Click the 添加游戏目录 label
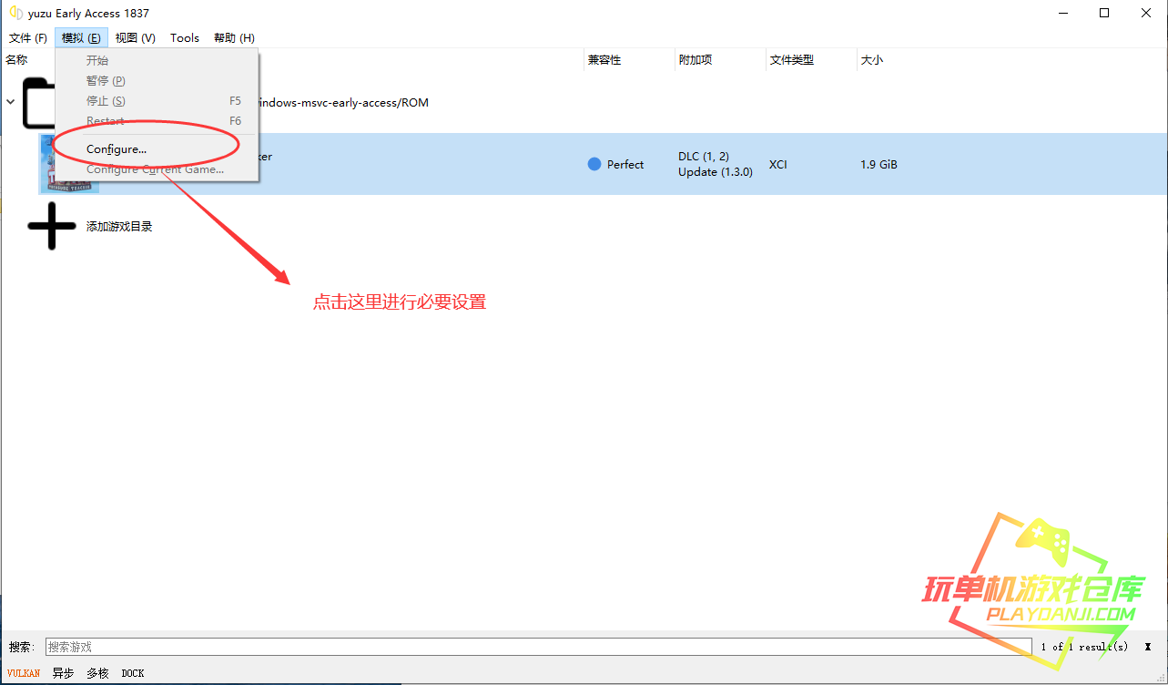This screenshot has width=1168, height=685. coord(119,227)
